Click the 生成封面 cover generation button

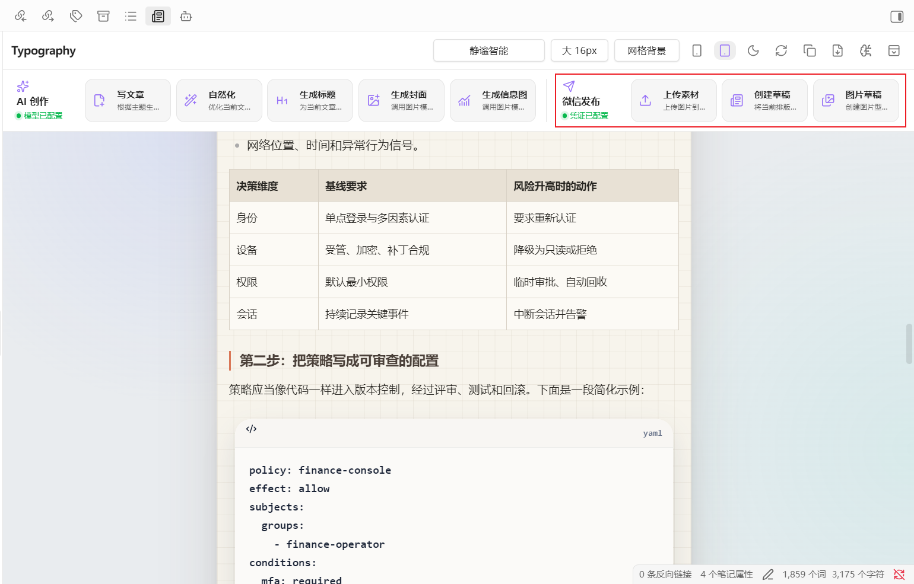pos(401,101)
